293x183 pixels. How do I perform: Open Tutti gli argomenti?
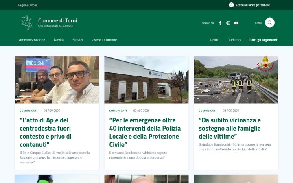(x=263, y=40)
